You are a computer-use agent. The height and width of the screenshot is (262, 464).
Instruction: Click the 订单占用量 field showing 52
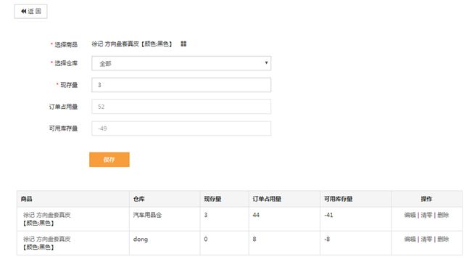click(181, 107)
